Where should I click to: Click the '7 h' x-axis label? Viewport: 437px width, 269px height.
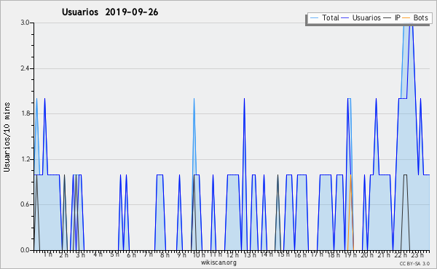[148, 254]
